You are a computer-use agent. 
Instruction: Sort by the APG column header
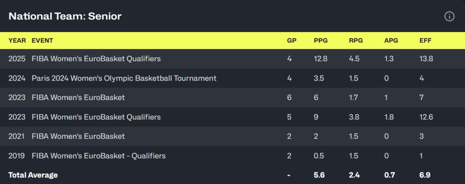click(x=391, y=40)
